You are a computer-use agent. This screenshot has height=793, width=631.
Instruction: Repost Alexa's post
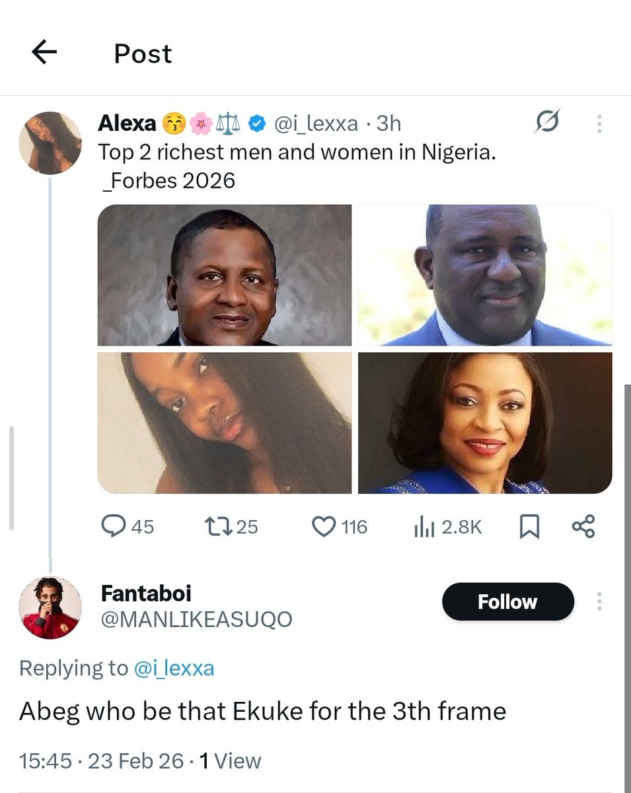217,527
